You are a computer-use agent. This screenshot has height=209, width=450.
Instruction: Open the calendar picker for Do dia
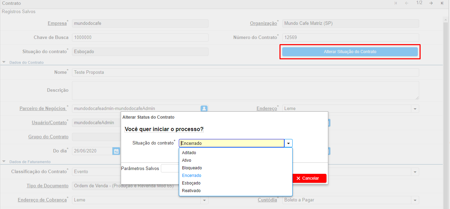(116, 151)
